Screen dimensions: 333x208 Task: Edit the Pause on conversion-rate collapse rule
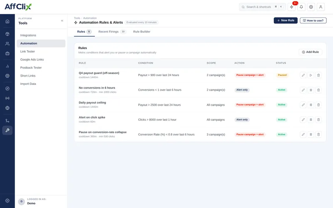coord(303,134)
